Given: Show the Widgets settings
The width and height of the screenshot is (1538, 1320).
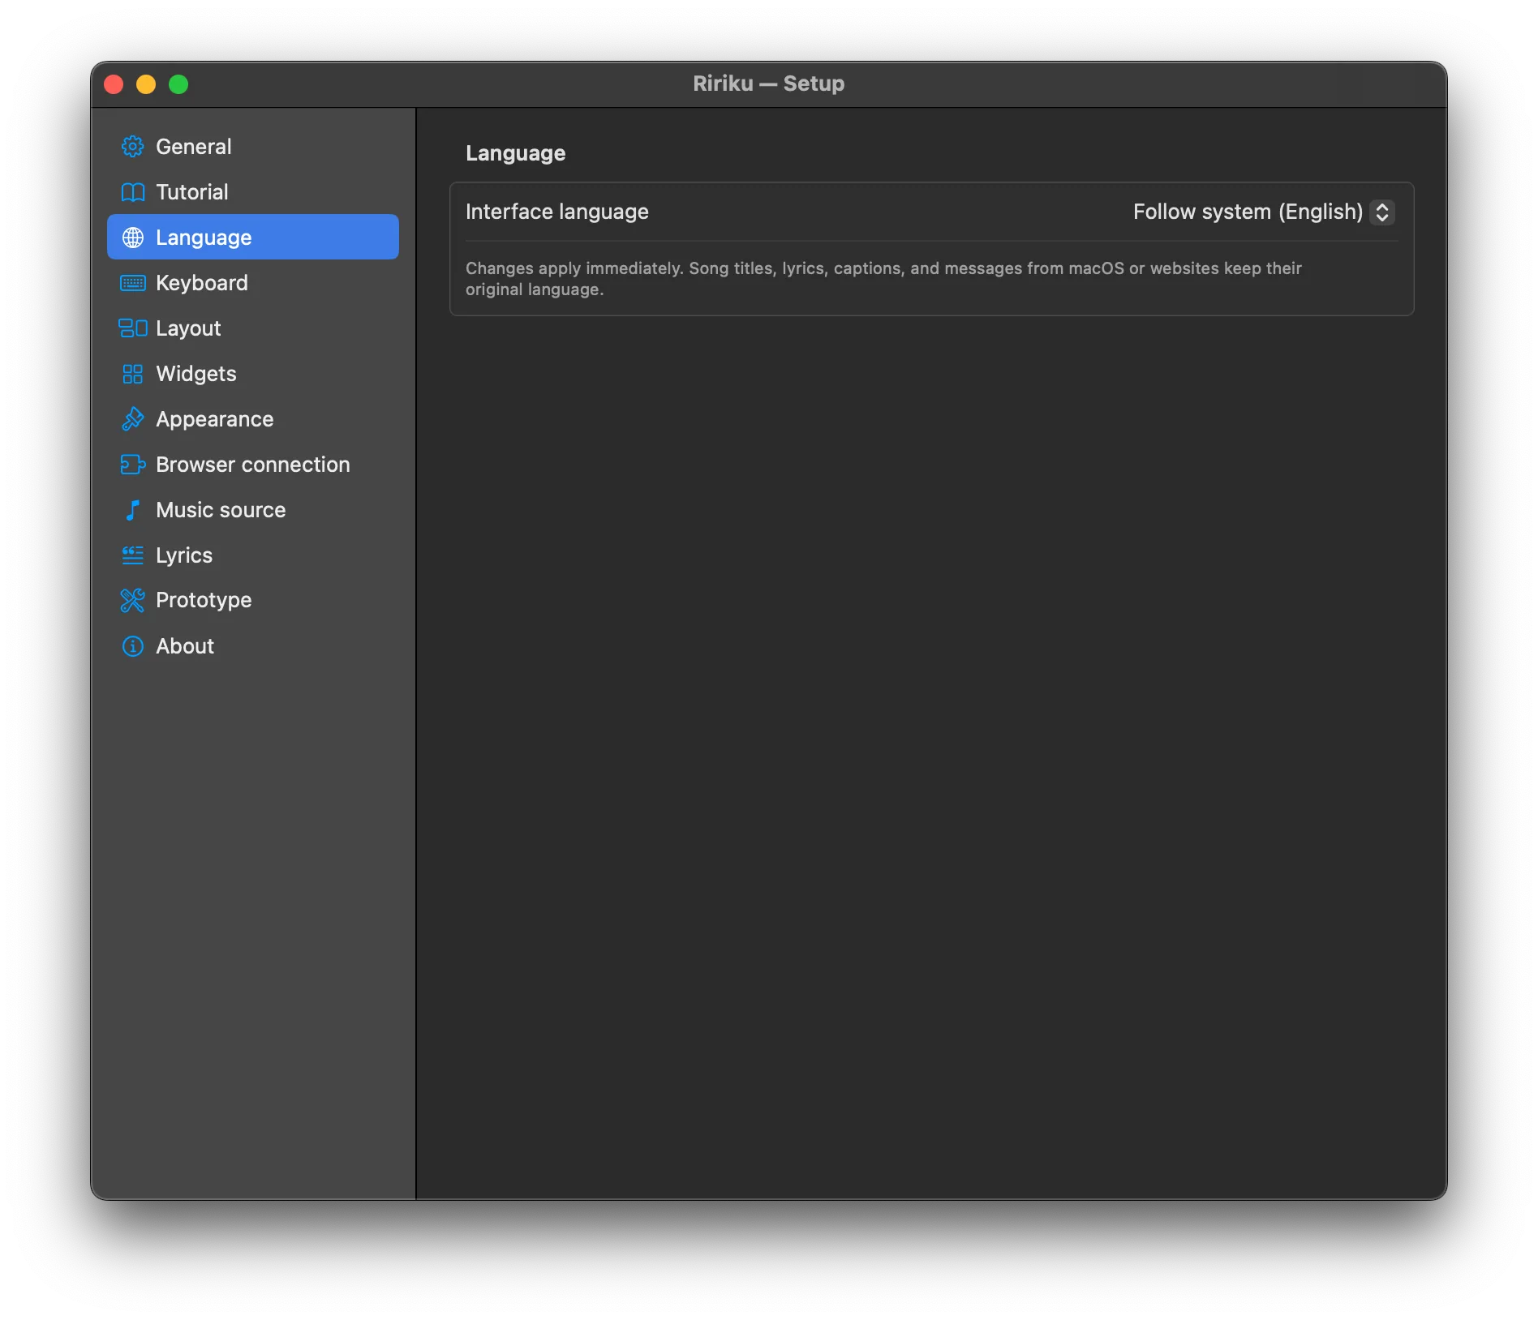Looking at the screenshot, I should 253,374.
